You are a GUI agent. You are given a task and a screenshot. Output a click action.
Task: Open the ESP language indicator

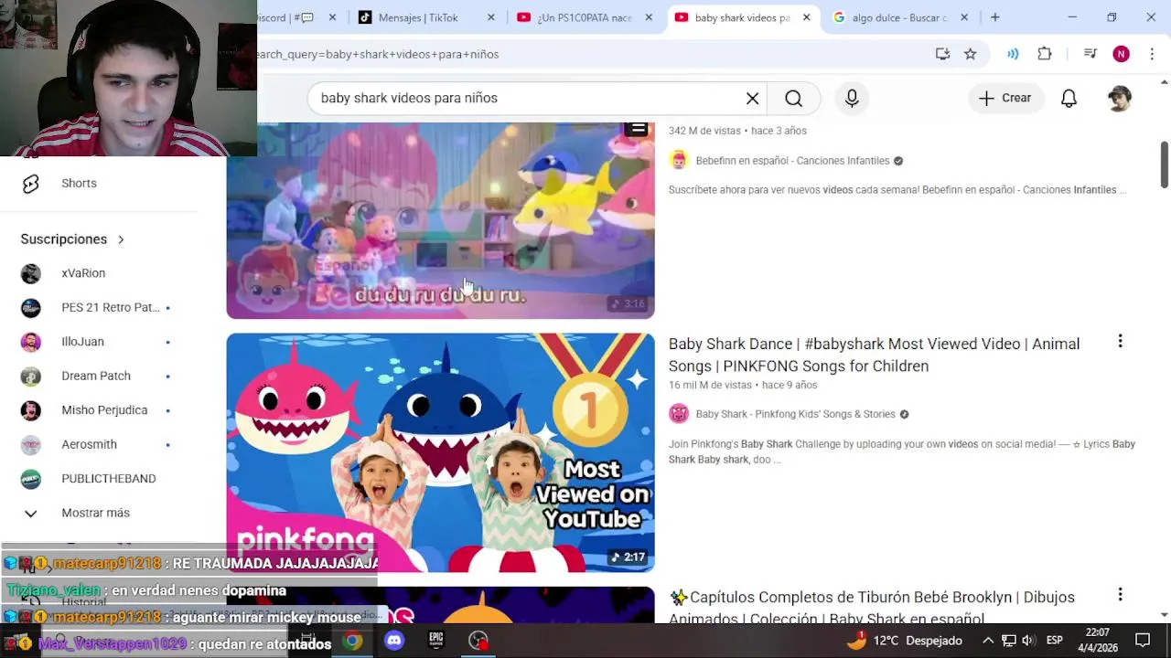1055,641
